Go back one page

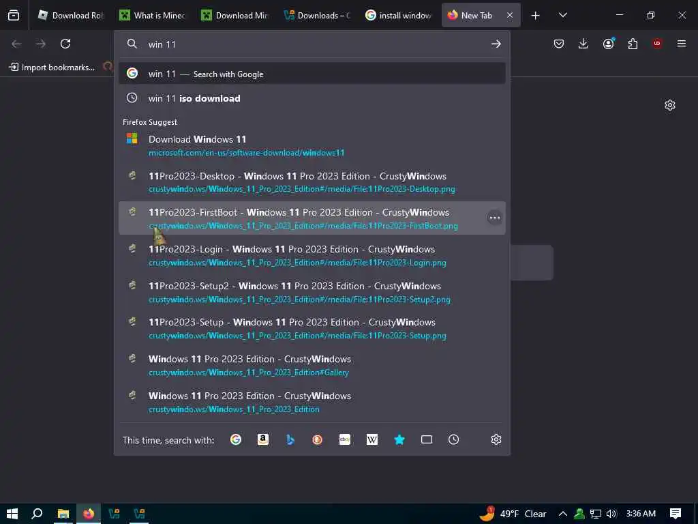[16, 44]
